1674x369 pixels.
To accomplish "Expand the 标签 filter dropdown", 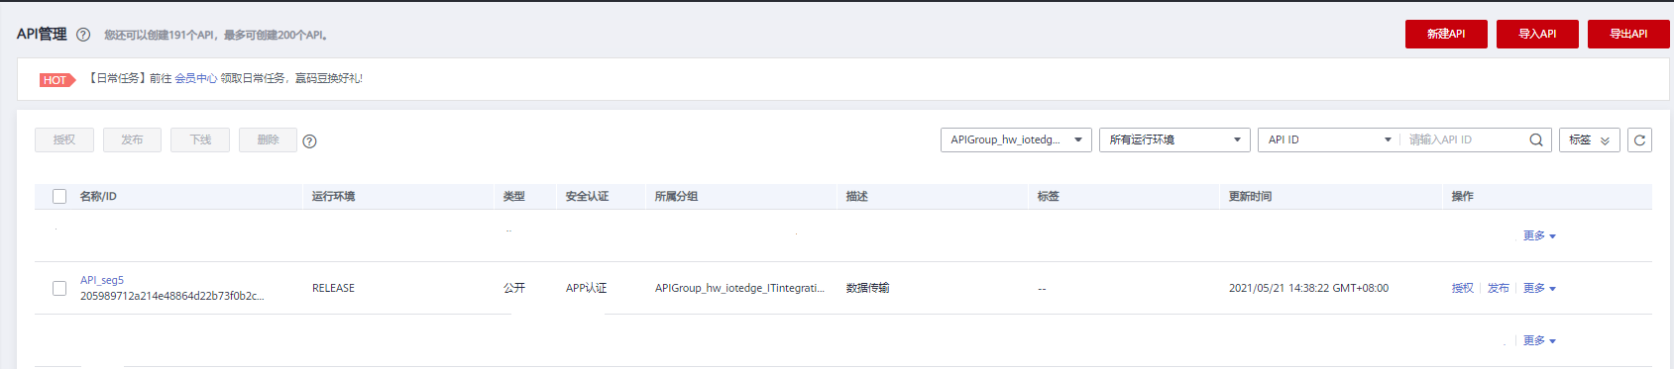I will tap(1590, 140).
